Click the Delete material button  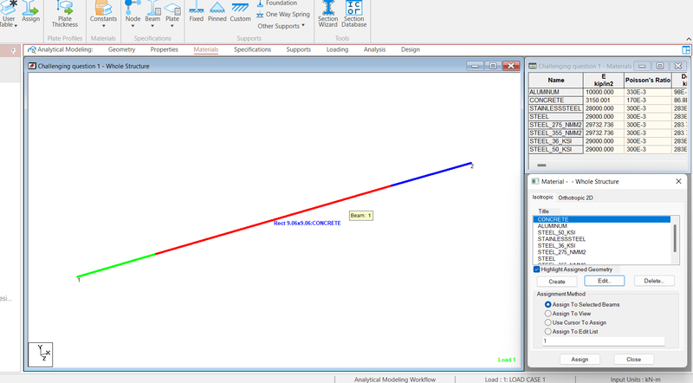pyautogui.click(x=654, y=281)
